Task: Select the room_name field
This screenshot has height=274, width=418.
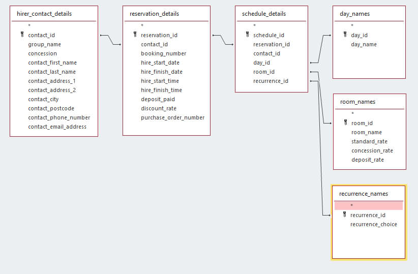Action: point(367,132)
